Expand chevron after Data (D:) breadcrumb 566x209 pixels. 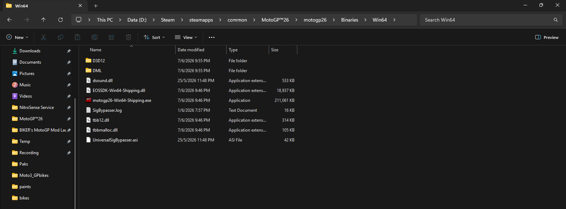tap(154, 20)
